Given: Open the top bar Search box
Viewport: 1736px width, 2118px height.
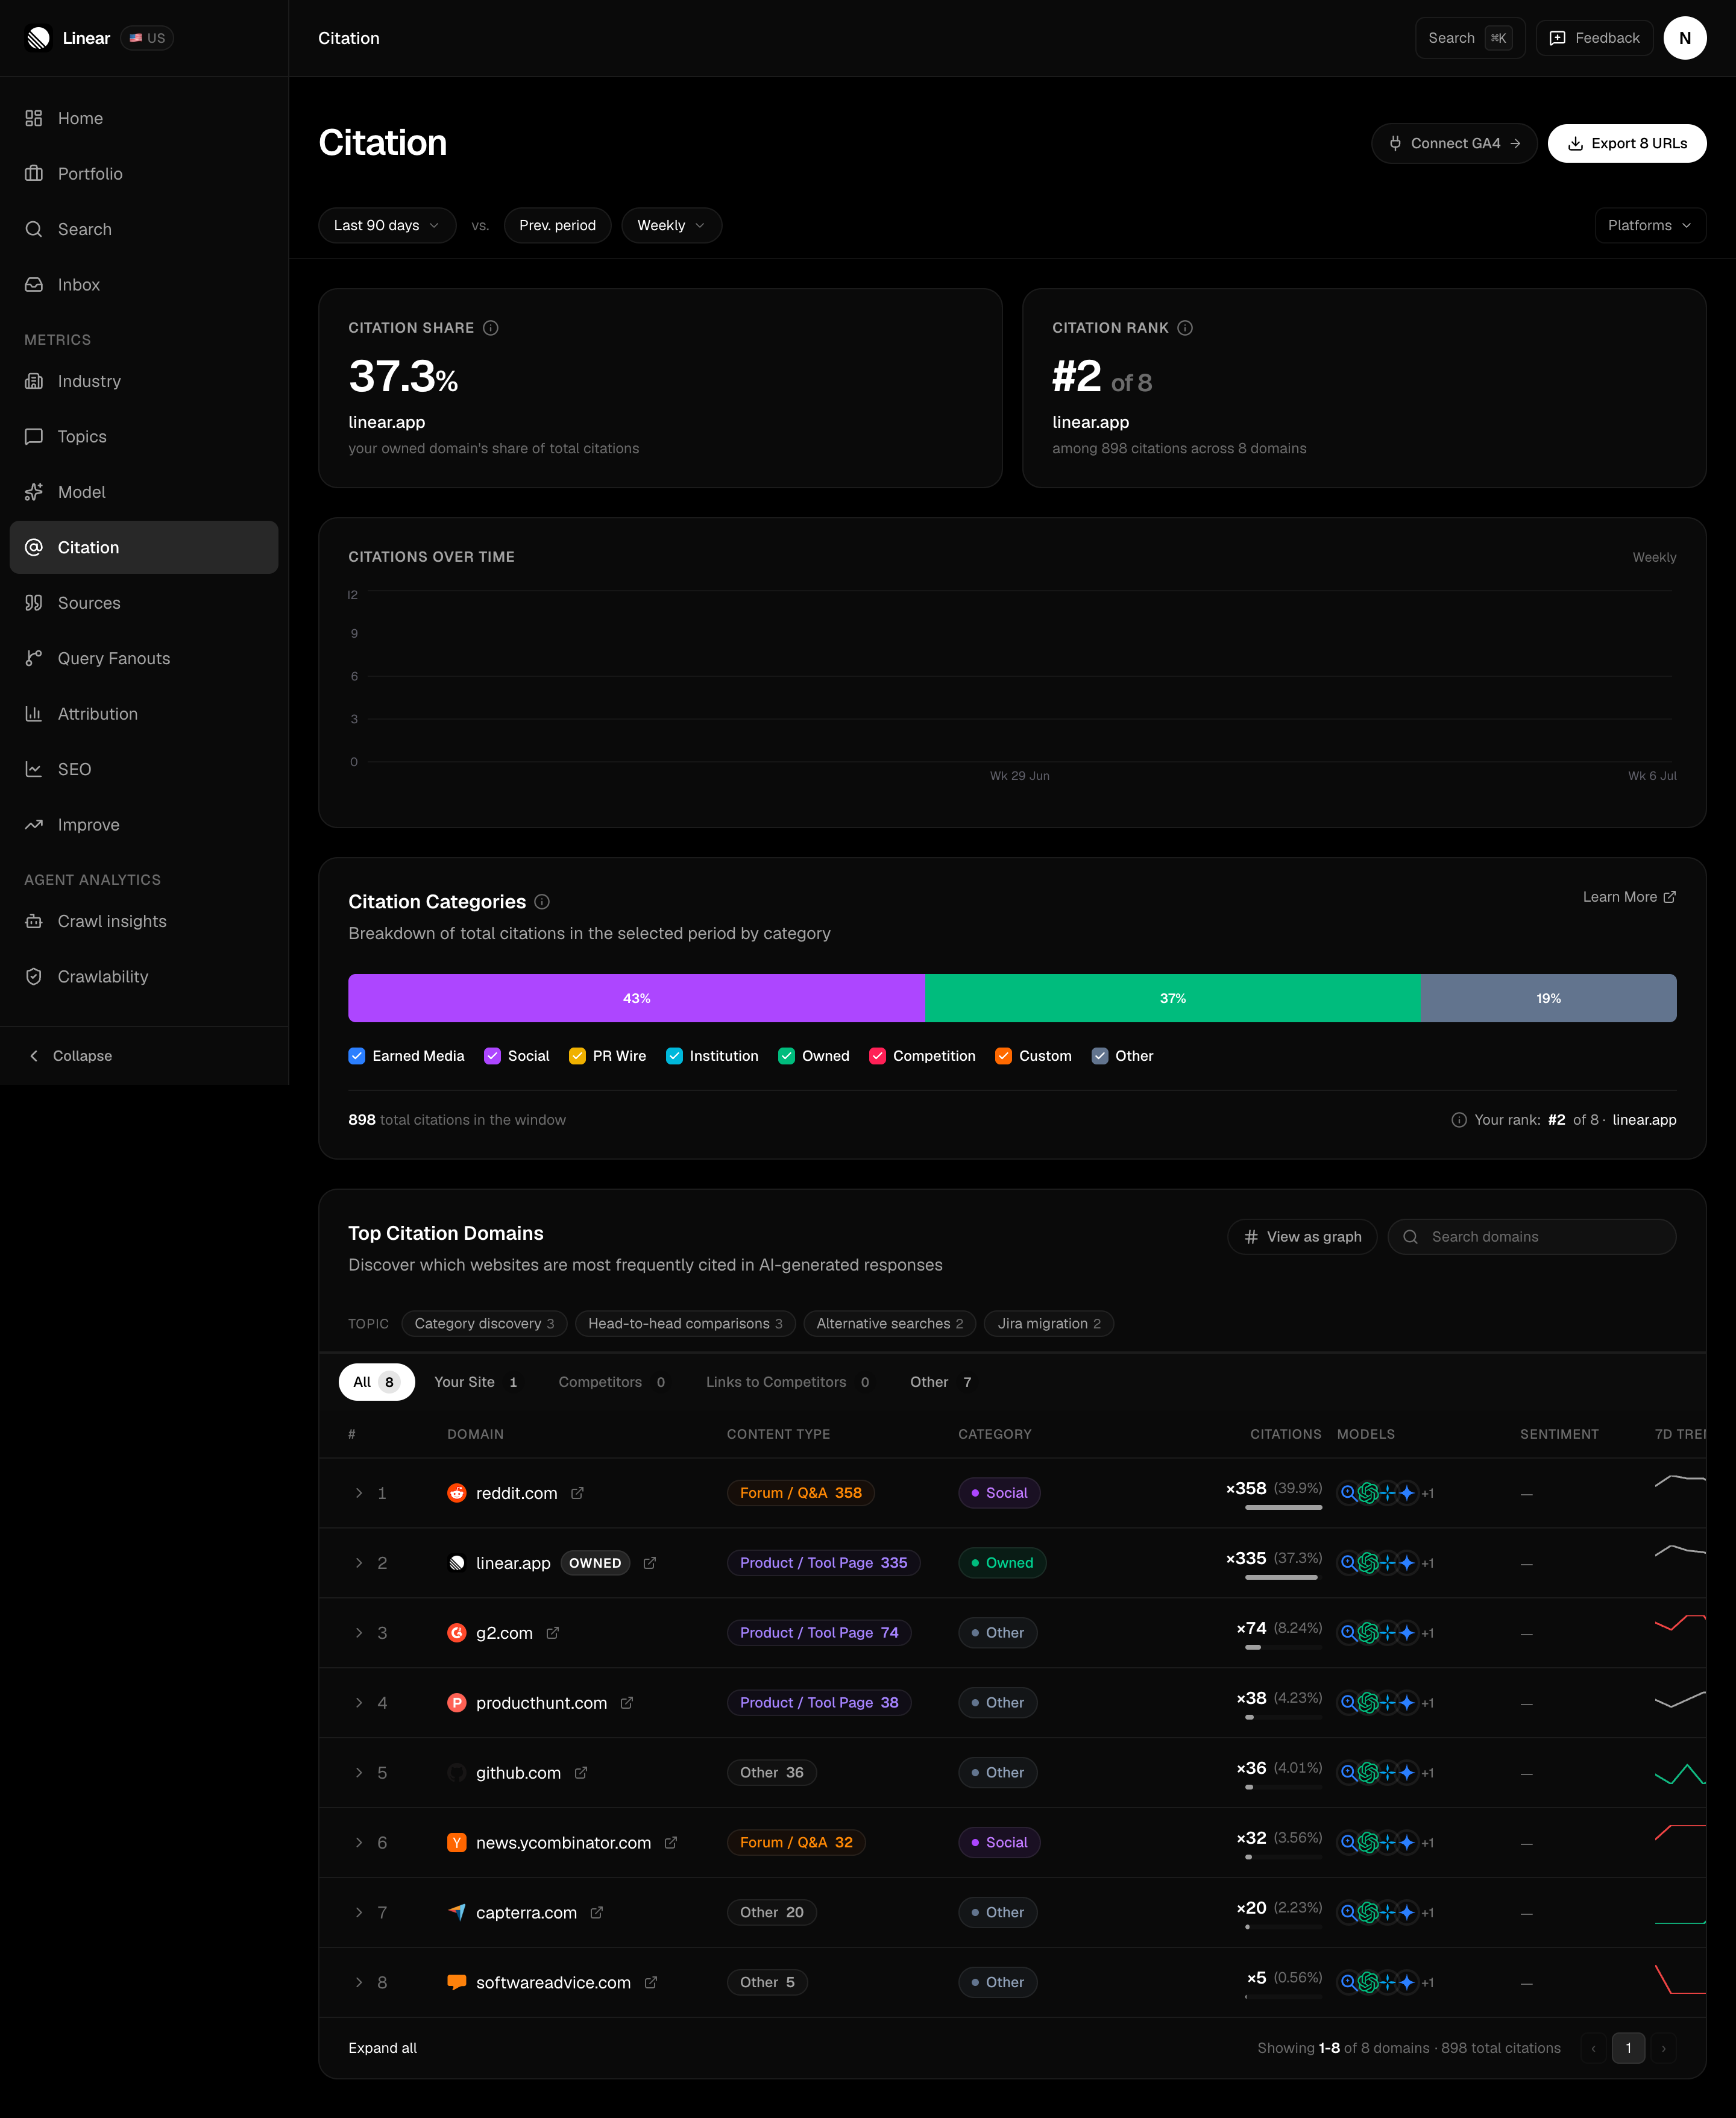Looking at the screenshot, I should pos(1469,38).
